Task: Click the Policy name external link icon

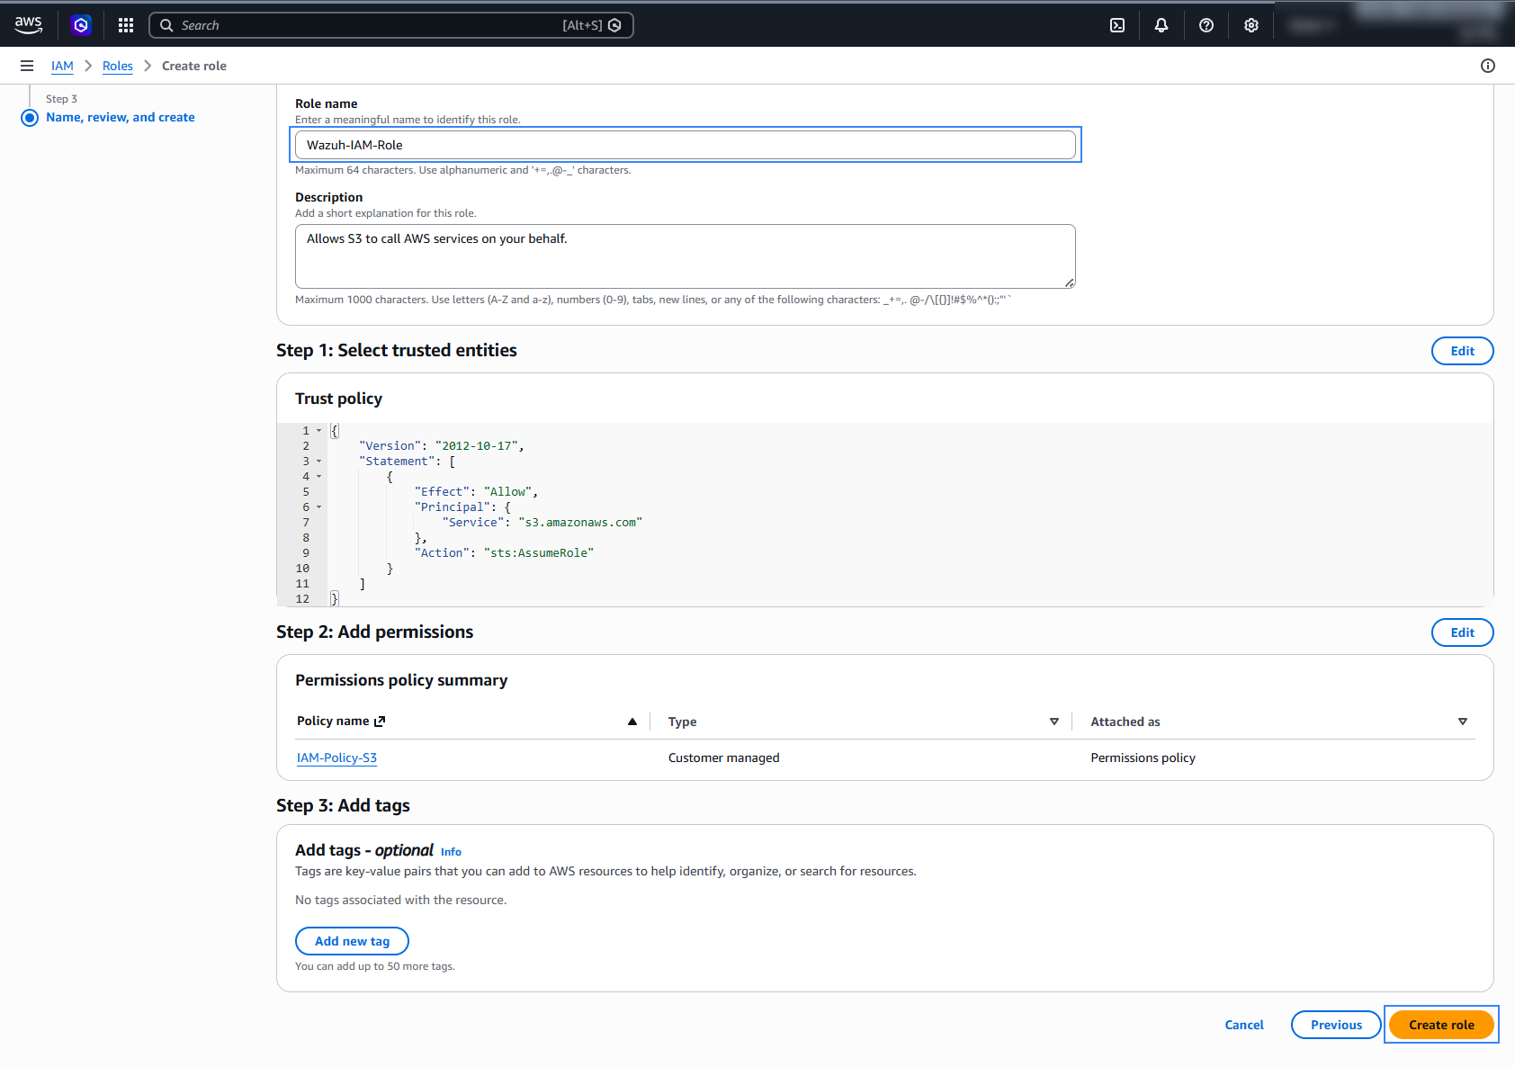Action: click(x=380, y=722)
